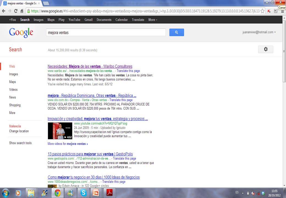286x198 pixels.
Task: Open the GestioPolis 13 pasos result
Action: tap(90, 154)
